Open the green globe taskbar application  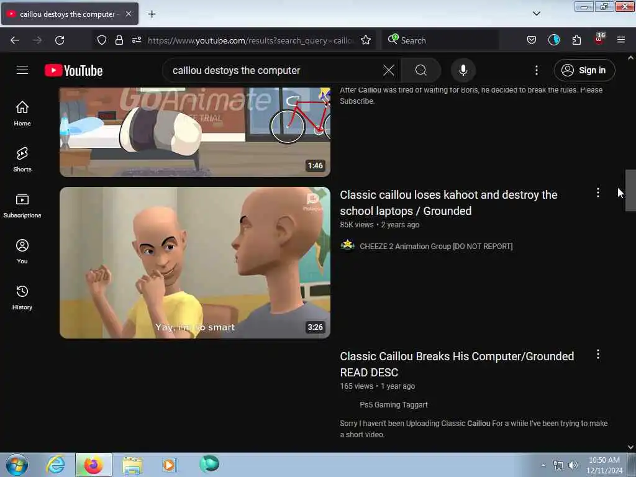point(209,464)
